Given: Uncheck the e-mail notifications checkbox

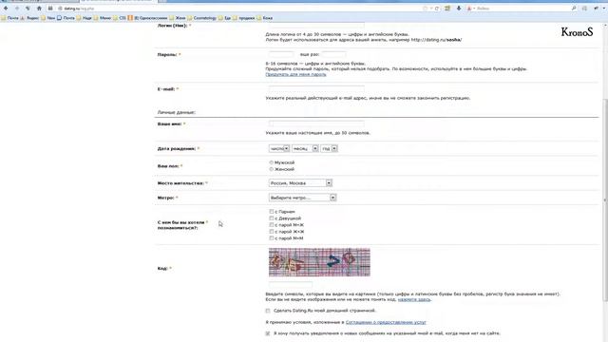Looking at the screenshot, I should pos(268,333).
